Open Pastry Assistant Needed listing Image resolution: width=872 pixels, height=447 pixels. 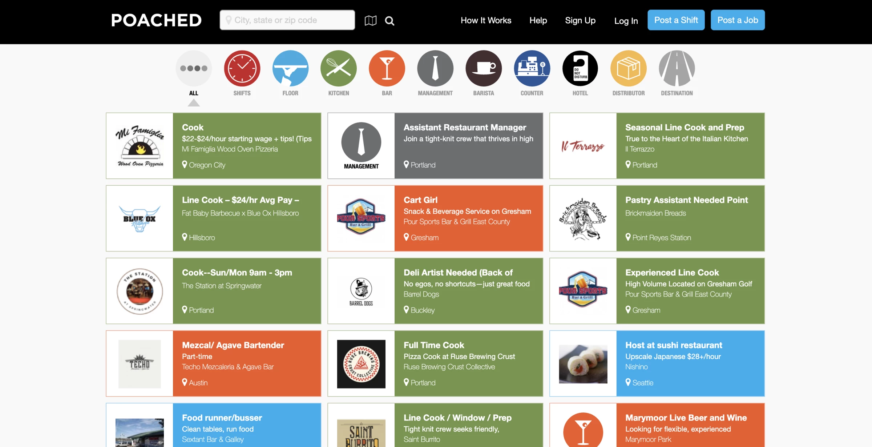tap(686, 200)
